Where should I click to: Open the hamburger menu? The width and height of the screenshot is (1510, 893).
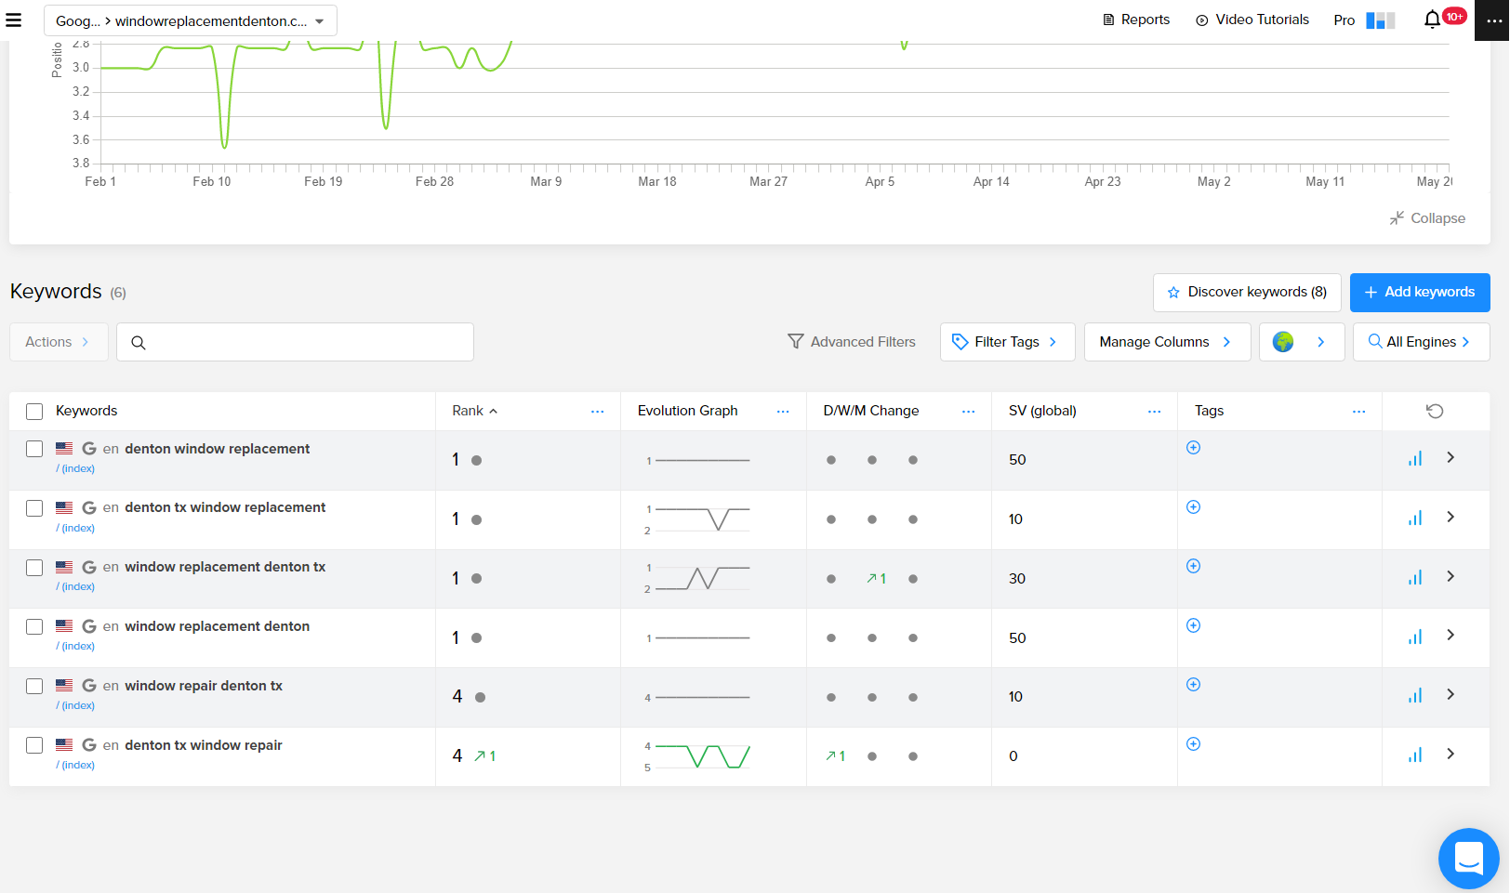14,20
